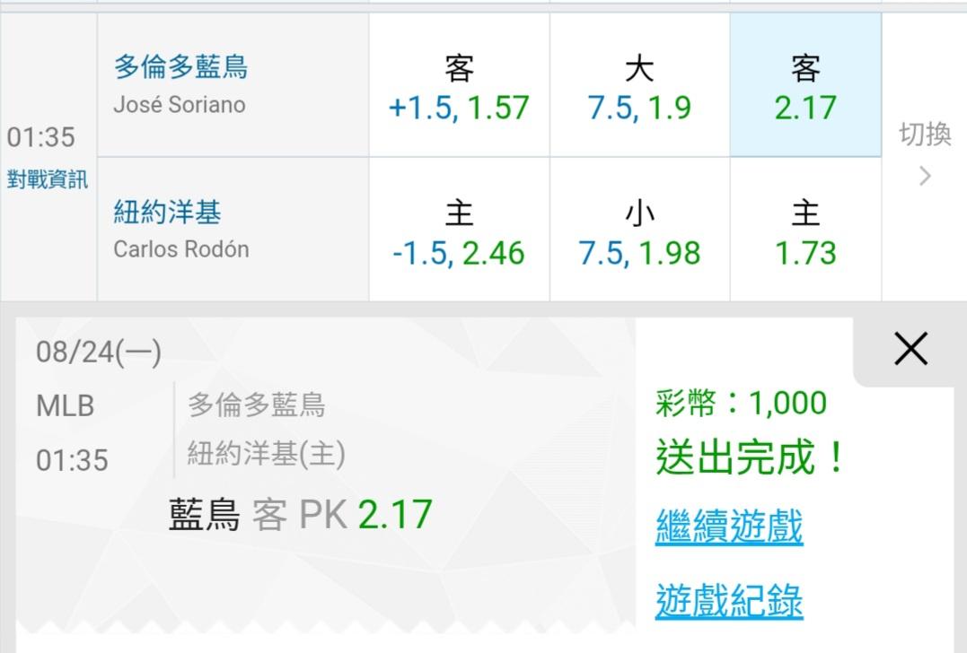967x653 pixels.
Task: Click the 01:35 game time cell
Action: (x=40, y=136)
